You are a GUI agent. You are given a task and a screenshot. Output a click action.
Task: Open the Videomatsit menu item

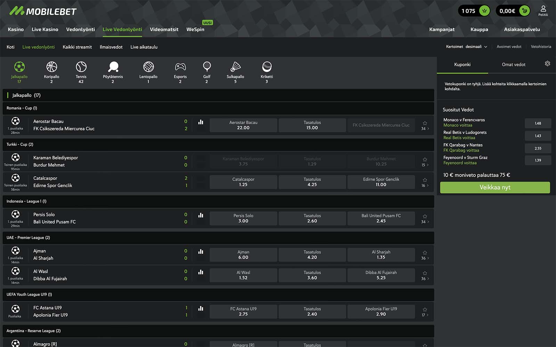[x=164, y=29]
